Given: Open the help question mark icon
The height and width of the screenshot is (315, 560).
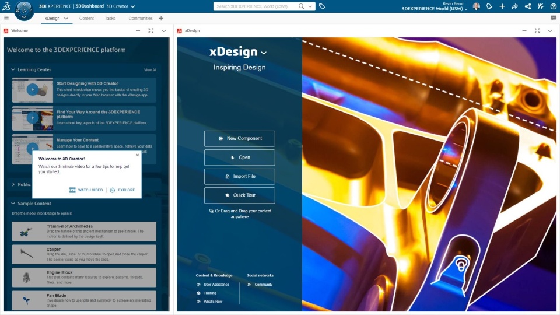Looking at the screenshot, I should pyautogui.click(x=553, y=6).
